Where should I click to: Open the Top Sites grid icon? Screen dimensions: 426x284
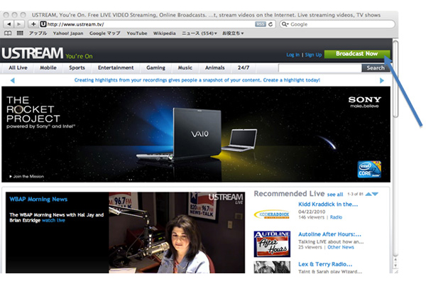[20, 33]
